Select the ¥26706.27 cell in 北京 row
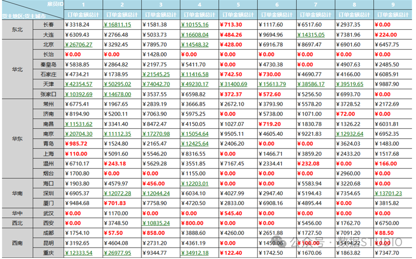416x259 pixels. [83, 44]
